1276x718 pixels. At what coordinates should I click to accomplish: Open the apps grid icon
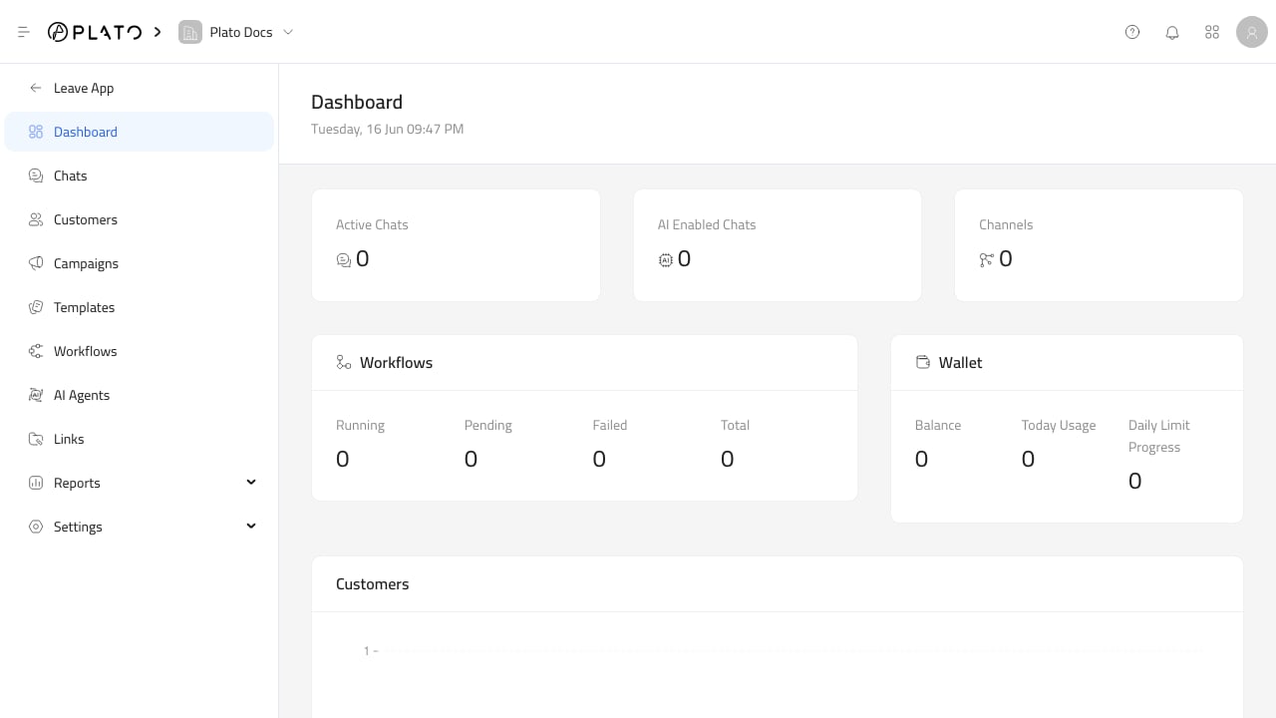click(1212, 32)
